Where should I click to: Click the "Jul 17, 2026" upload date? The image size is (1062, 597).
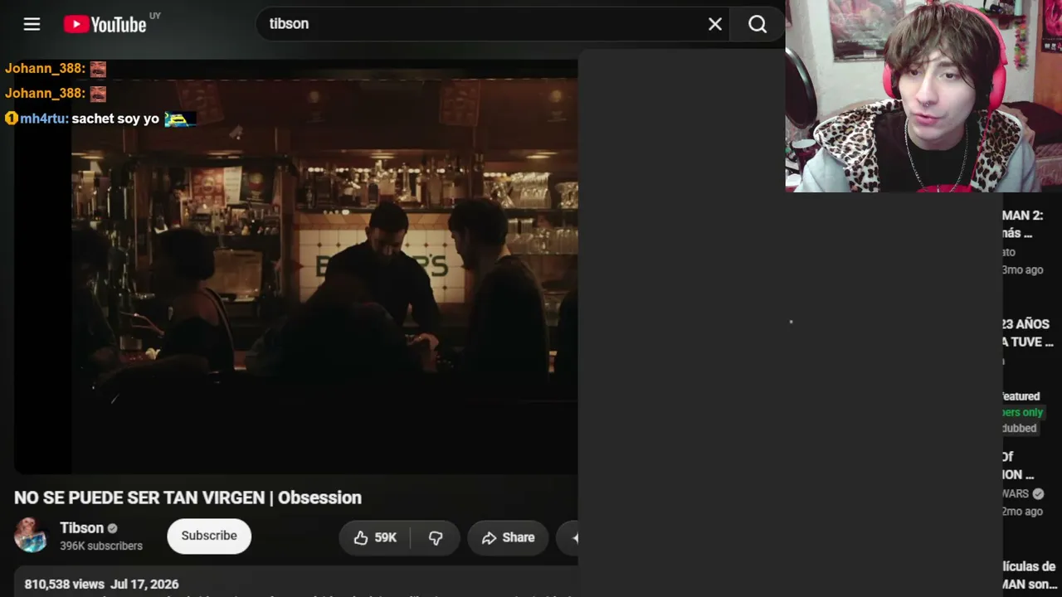tap(144, 584)
